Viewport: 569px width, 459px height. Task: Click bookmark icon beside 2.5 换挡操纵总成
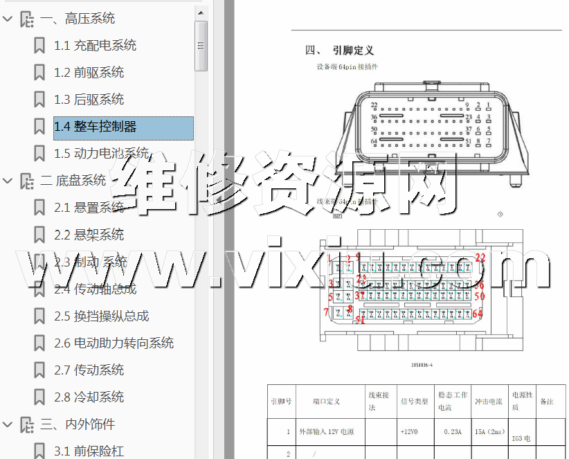(x=39, y=316)
